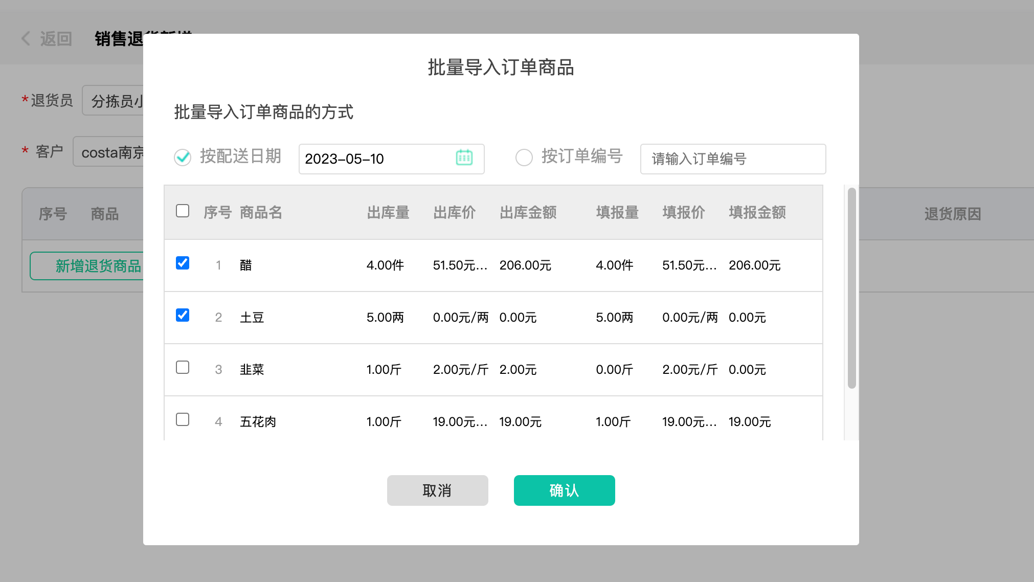Uncheck the 醋 row checkbox

pos(183,263)
